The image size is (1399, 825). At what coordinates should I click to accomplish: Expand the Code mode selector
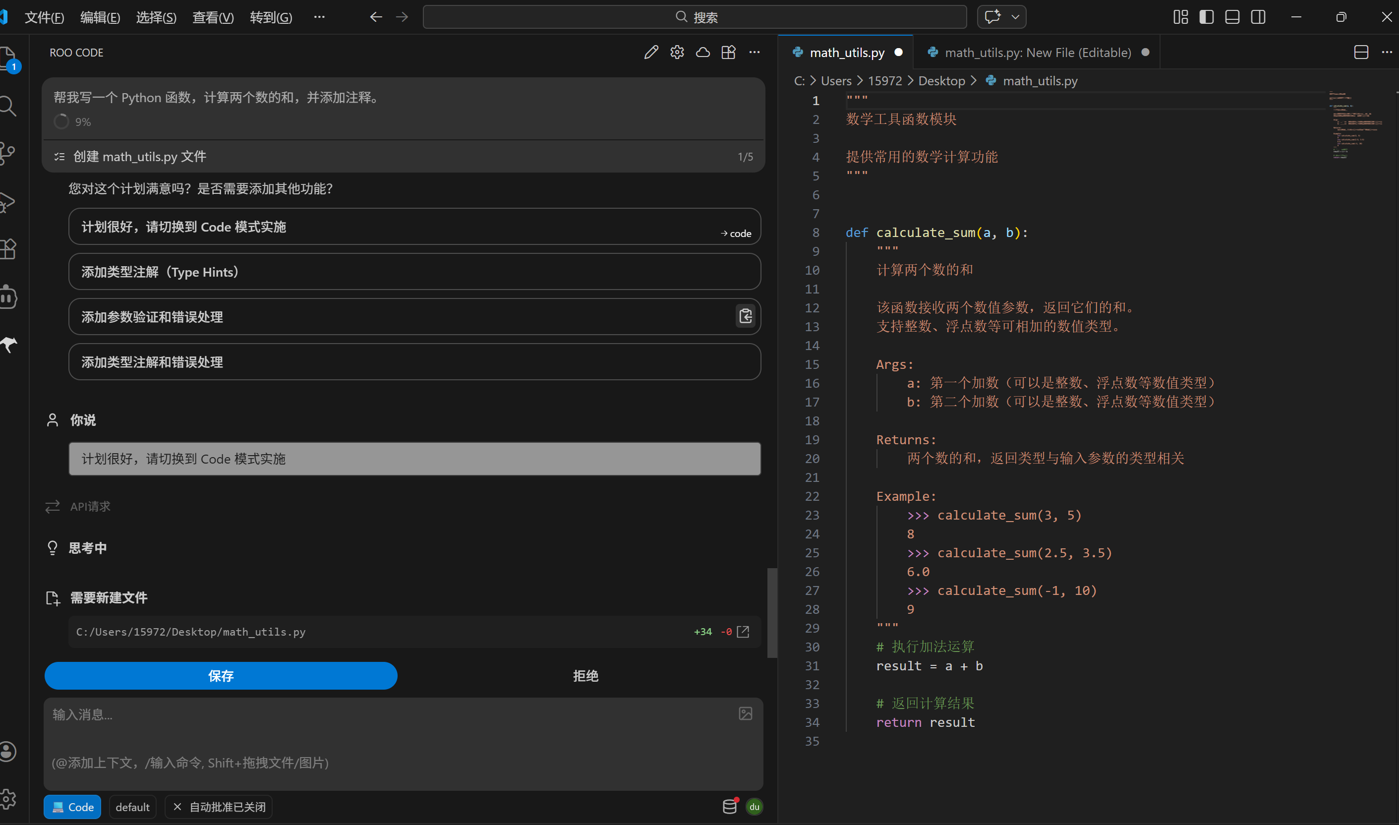point(72,807)
